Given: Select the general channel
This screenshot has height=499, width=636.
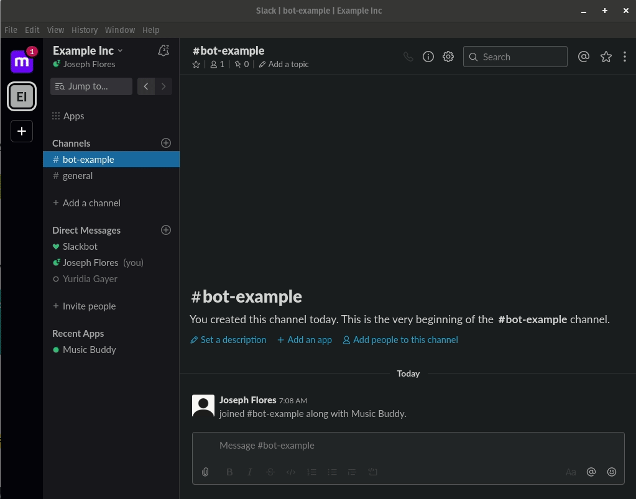Looking at the screenshot, I should coord(111,176).
